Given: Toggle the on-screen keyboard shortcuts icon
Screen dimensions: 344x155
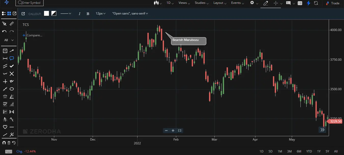Looking at the screenshot, I should click(x=8, y=151).
